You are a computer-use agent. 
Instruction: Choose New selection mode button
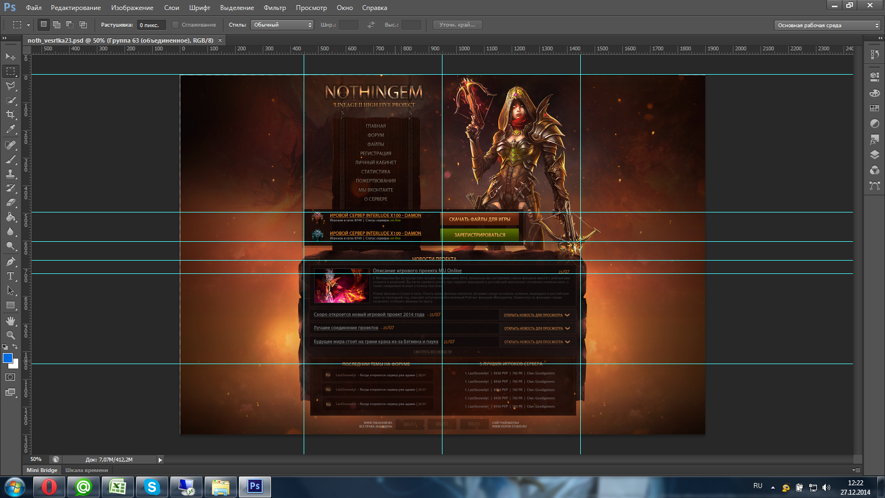point(44,24)
